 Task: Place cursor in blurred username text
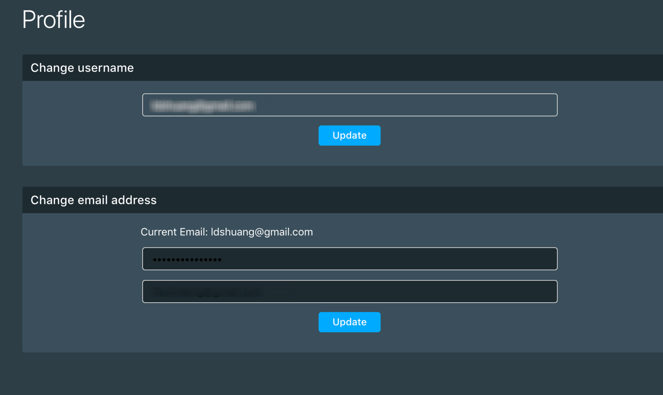(x=203, y=106)
